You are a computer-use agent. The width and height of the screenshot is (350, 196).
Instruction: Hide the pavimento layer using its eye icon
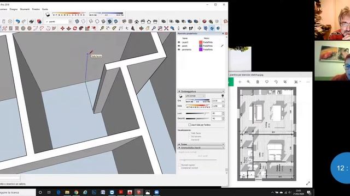179,50
